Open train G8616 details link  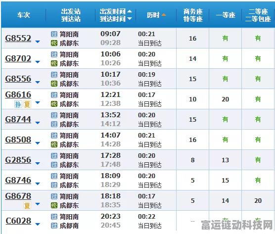coord(18,94)
